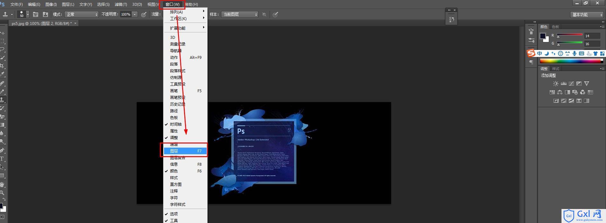
Task: Toggle pressure for size button
Action: coord(275,14)
